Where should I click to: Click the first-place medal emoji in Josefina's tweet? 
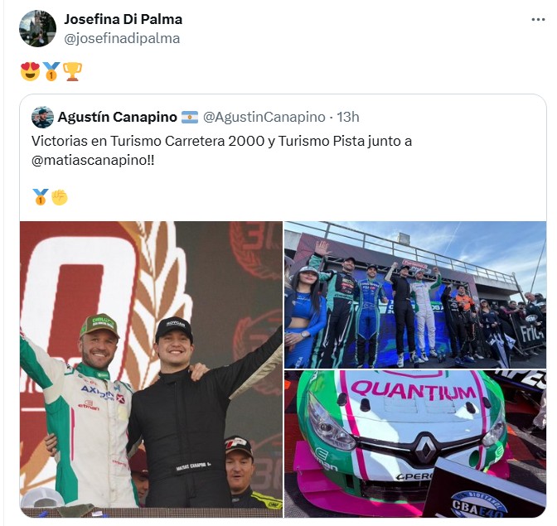point(51,71)
